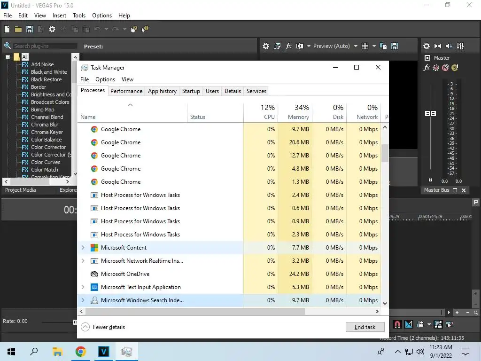Open Master FX icon under Master label
Image resolution: width=481 pixels, height=361 pixels.
(x=427, y=68)
